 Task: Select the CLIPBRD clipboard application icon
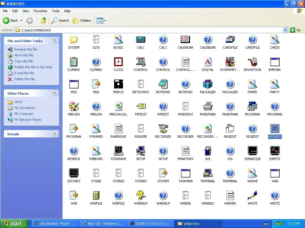pyautogui.click(x=74, y=62)
